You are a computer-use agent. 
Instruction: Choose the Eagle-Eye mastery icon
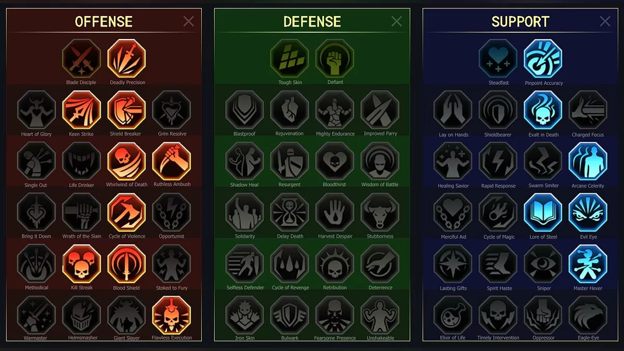[x=588, y=315]
